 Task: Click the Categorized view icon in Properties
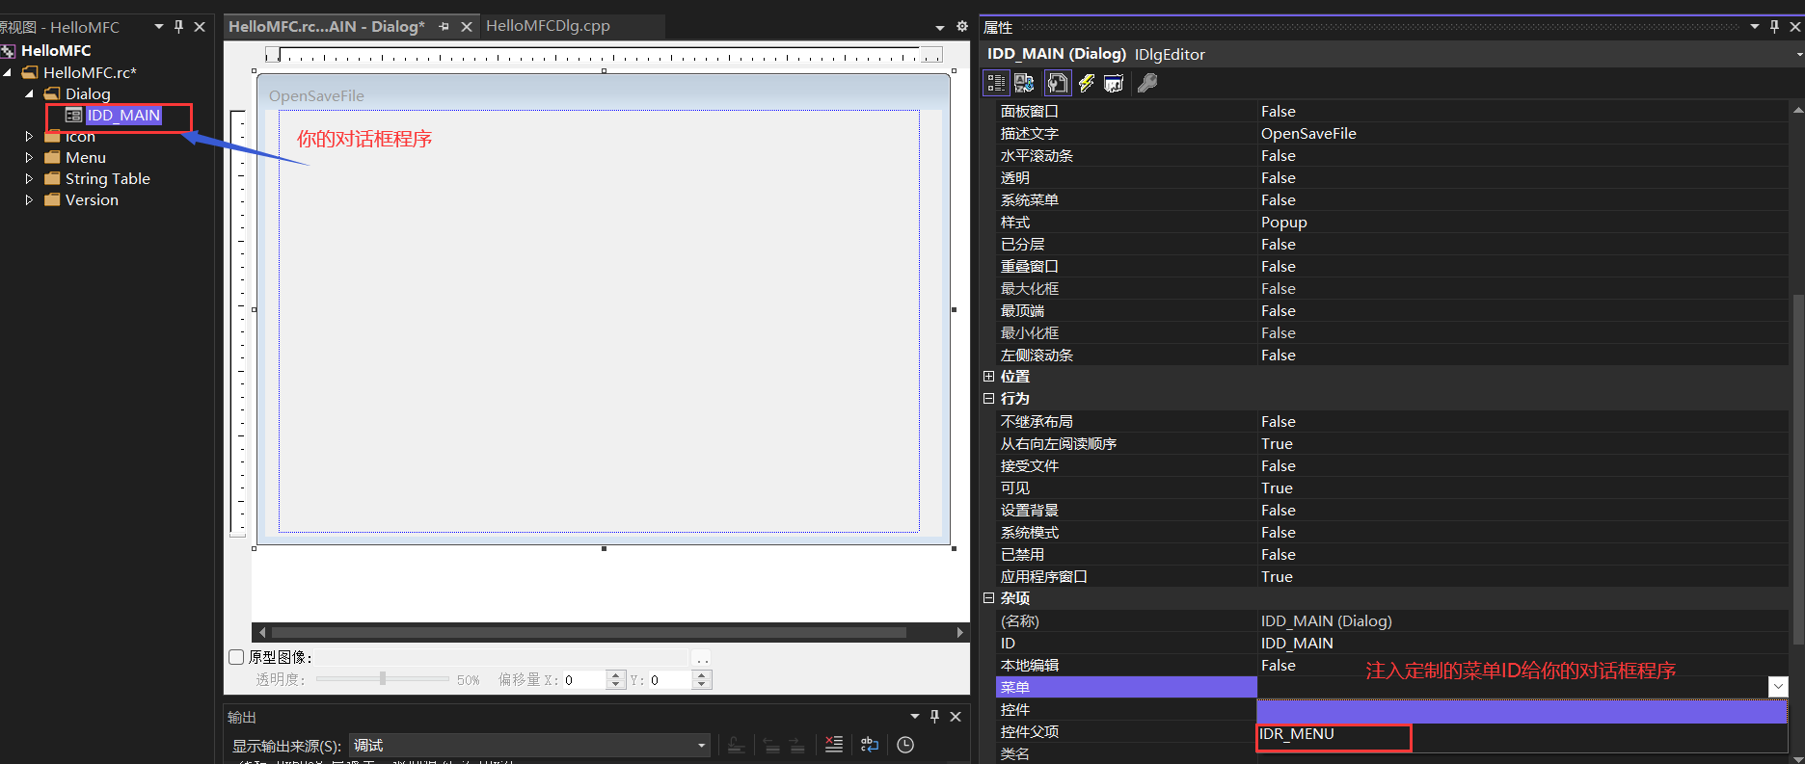point(996,84)
